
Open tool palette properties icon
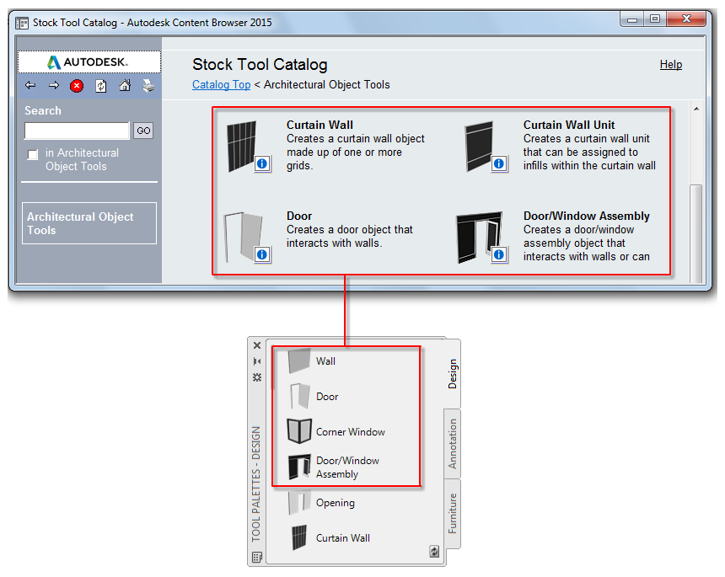[257, 377]
